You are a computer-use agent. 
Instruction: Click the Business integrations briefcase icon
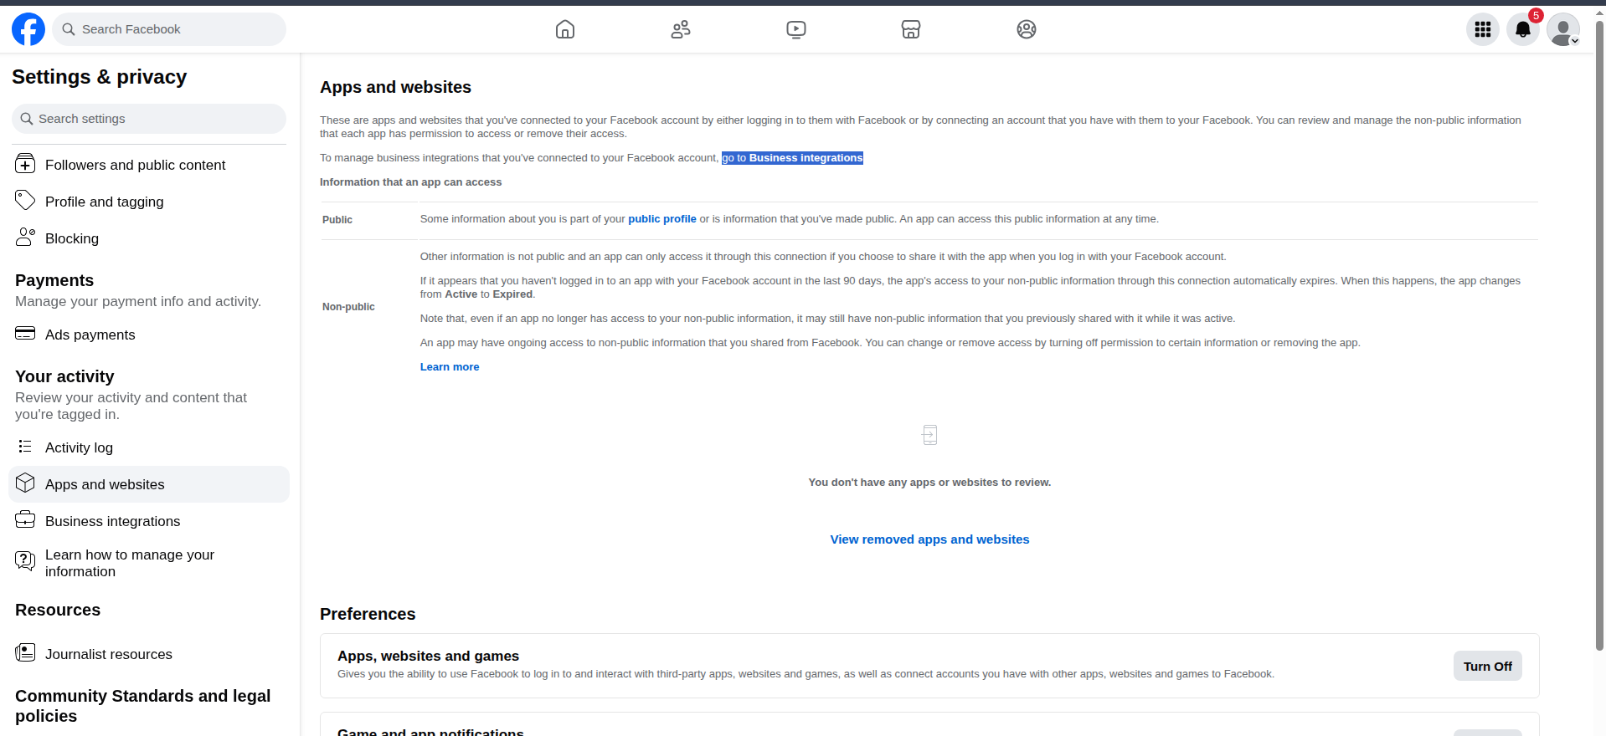(25, 520)
